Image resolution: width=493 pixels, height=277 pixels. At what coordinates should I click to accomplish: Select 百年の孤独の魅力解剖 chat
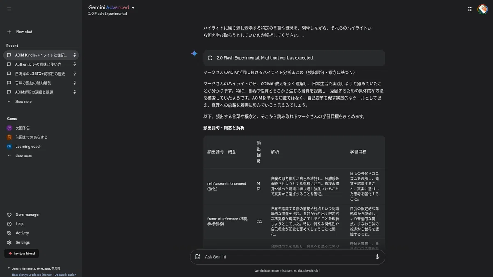(x=33, y=83)
